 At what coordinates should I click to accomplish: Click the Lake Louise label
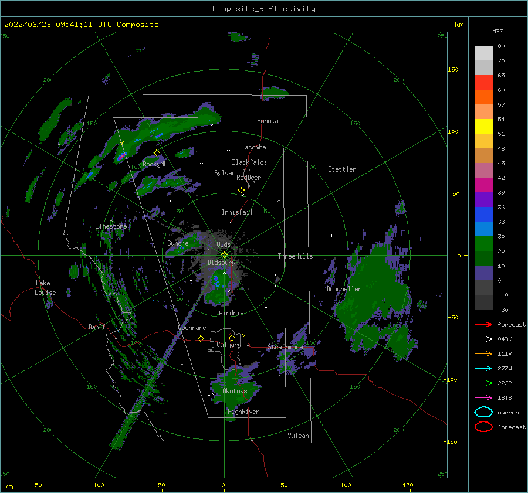[x=45, y=288]
